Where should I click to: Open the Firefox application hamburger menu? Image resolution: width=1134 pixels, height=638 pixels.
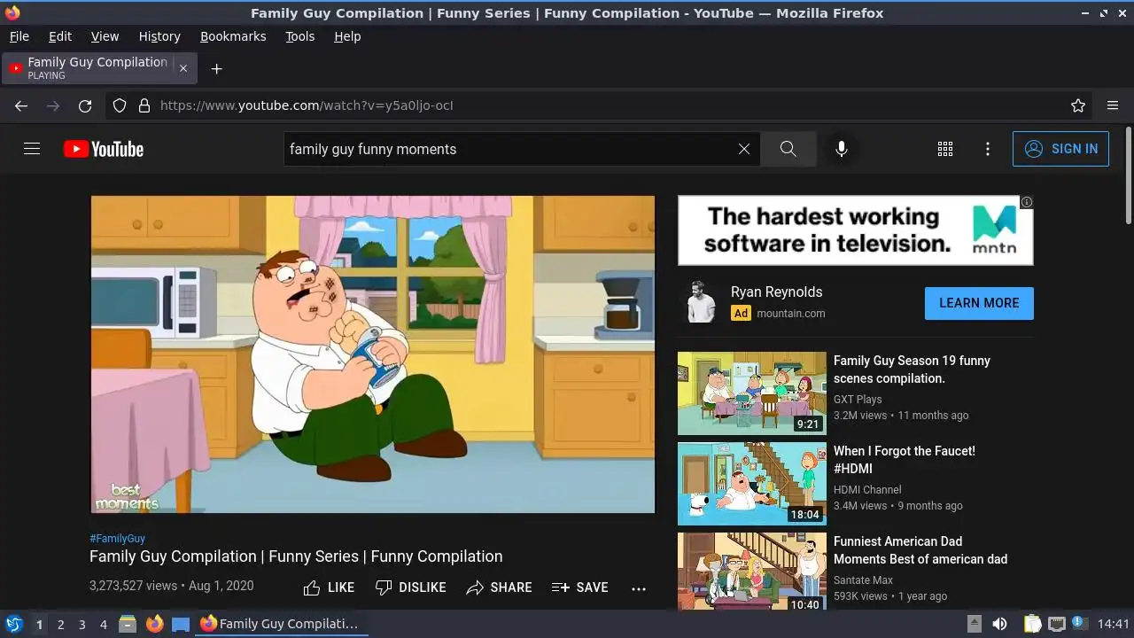(1113, 105)
